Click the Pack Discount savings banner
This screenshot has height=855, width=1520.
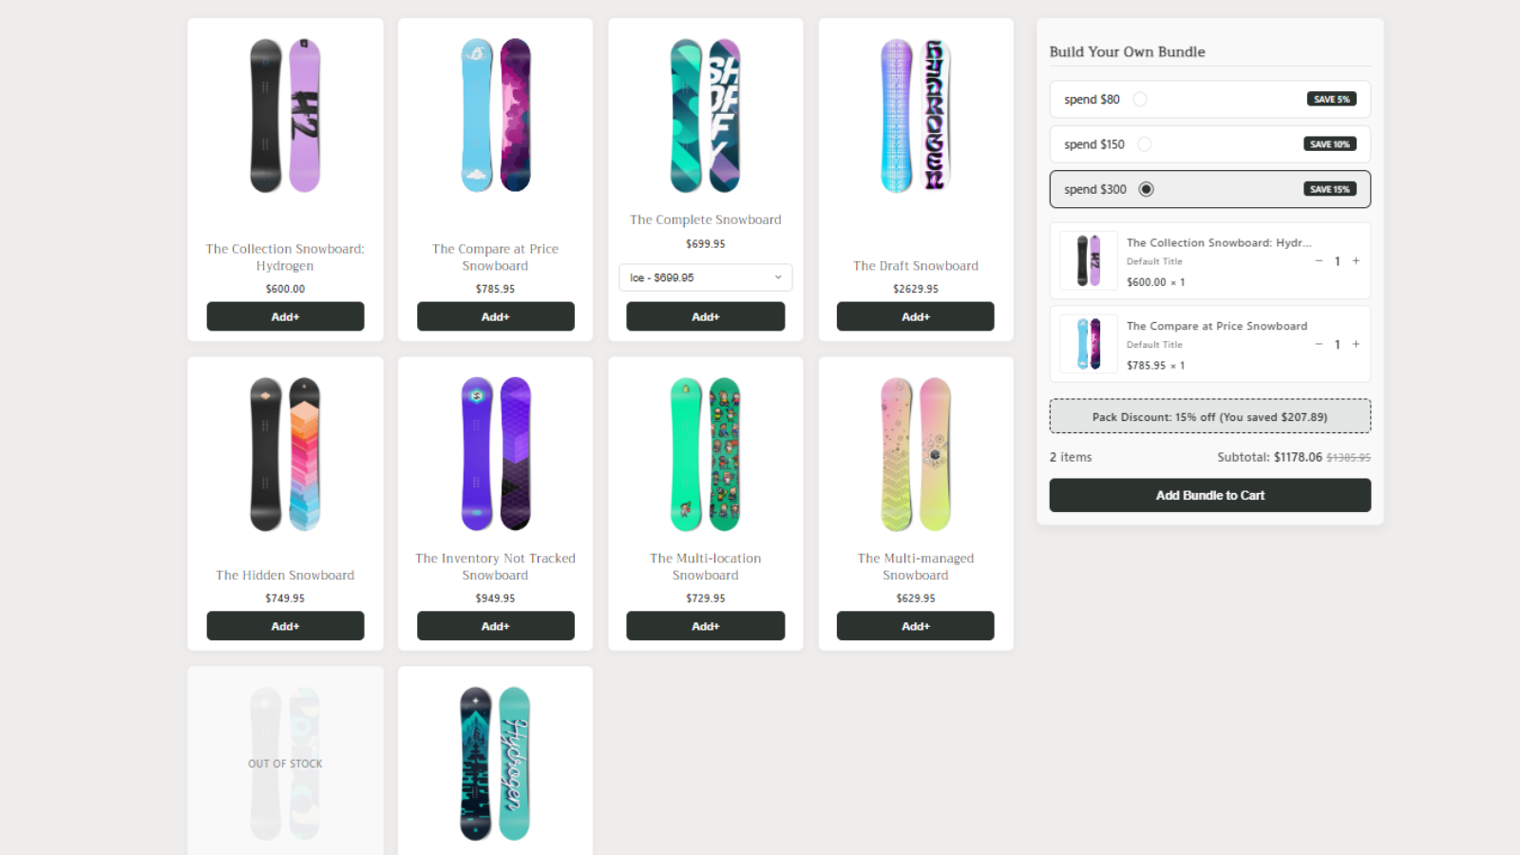pos(1209,416)
